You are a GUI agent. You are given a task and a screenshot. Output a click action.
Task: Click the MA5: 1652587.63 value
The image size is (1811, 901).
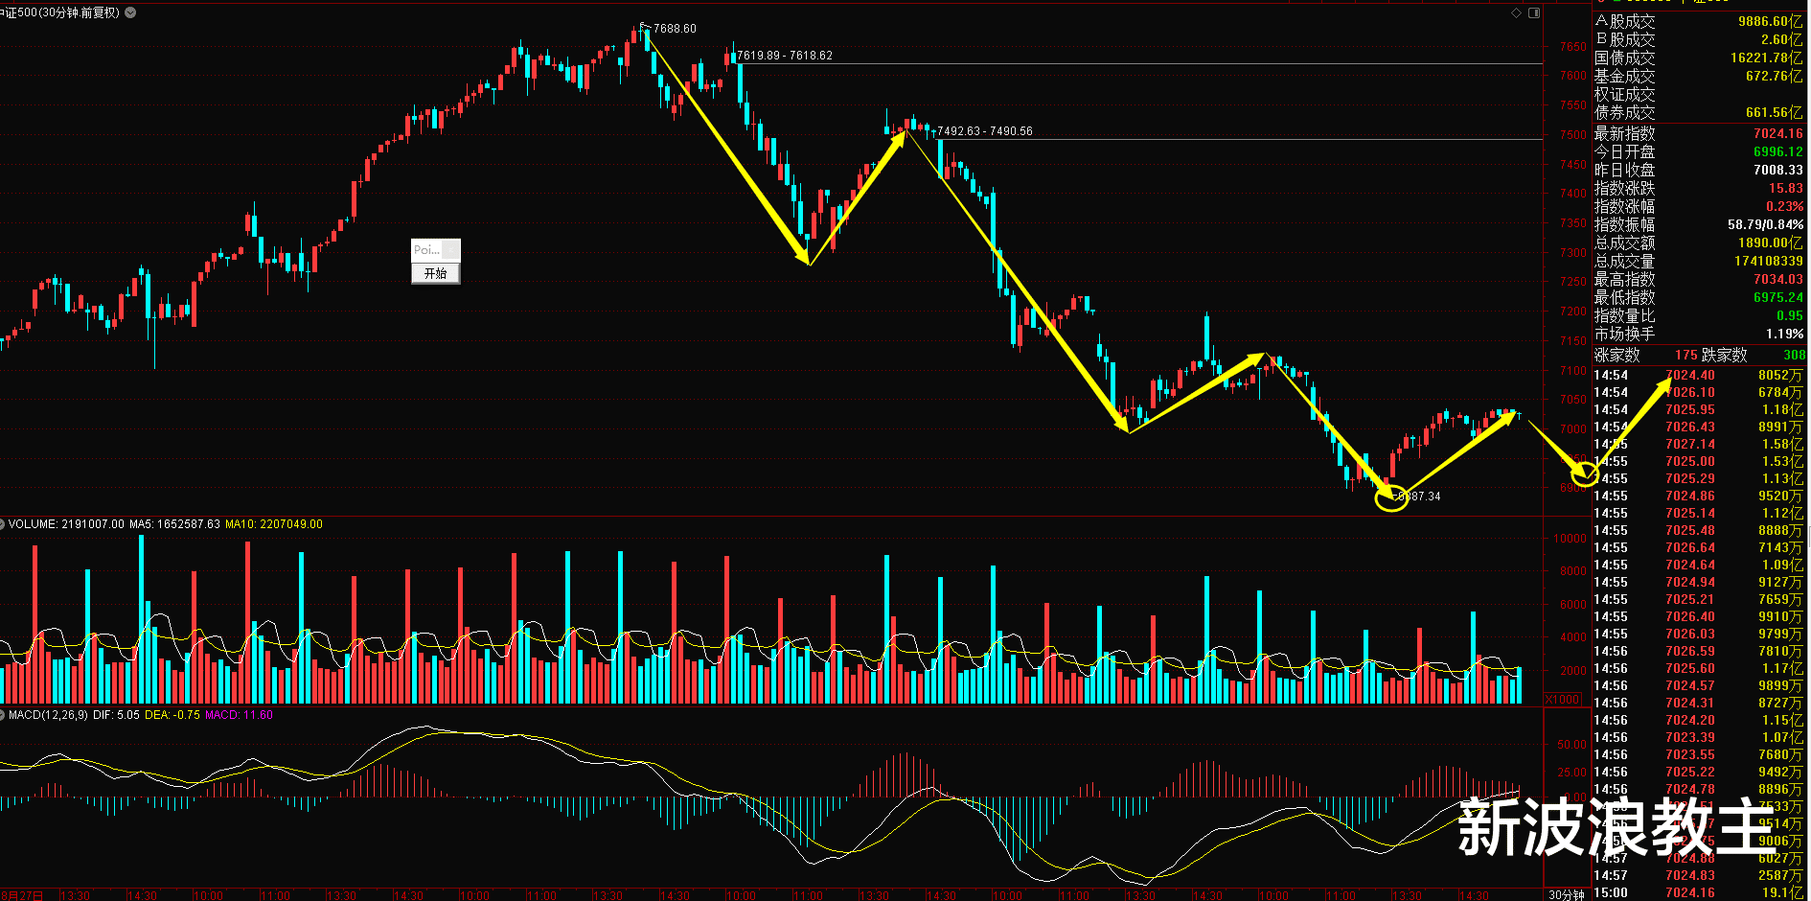pos(174,524)
